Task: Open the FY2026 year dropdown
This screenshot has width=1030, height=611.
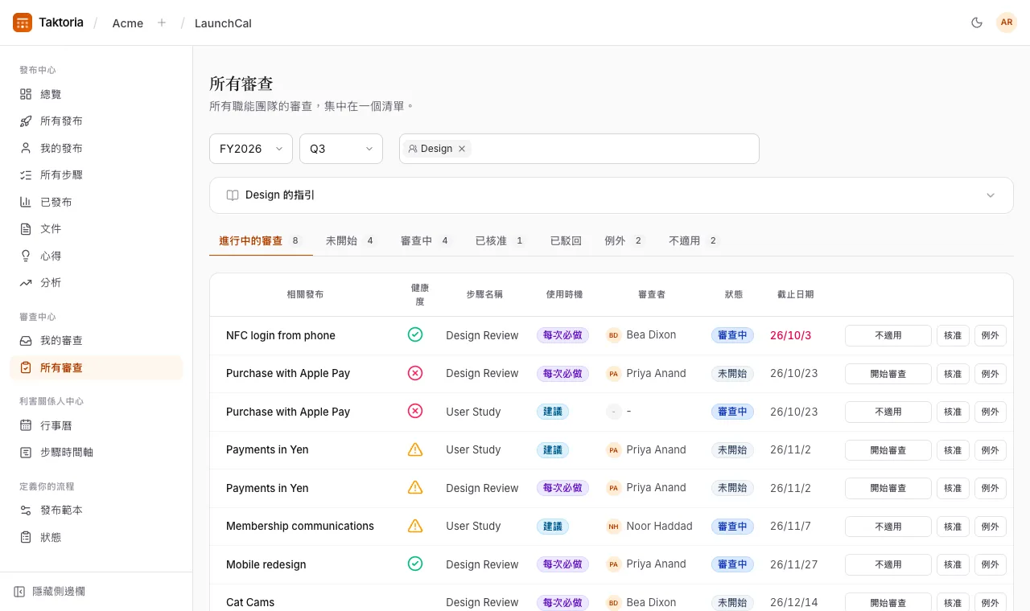Action: tap(251, 149)
